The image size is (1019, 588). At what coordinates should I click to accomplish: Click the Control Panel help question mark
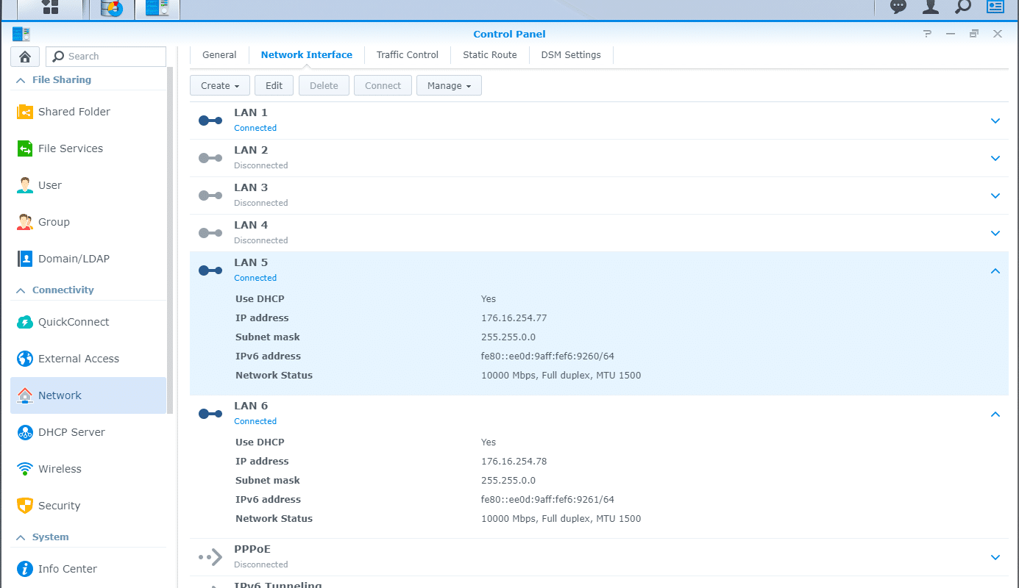coord(927,34)
